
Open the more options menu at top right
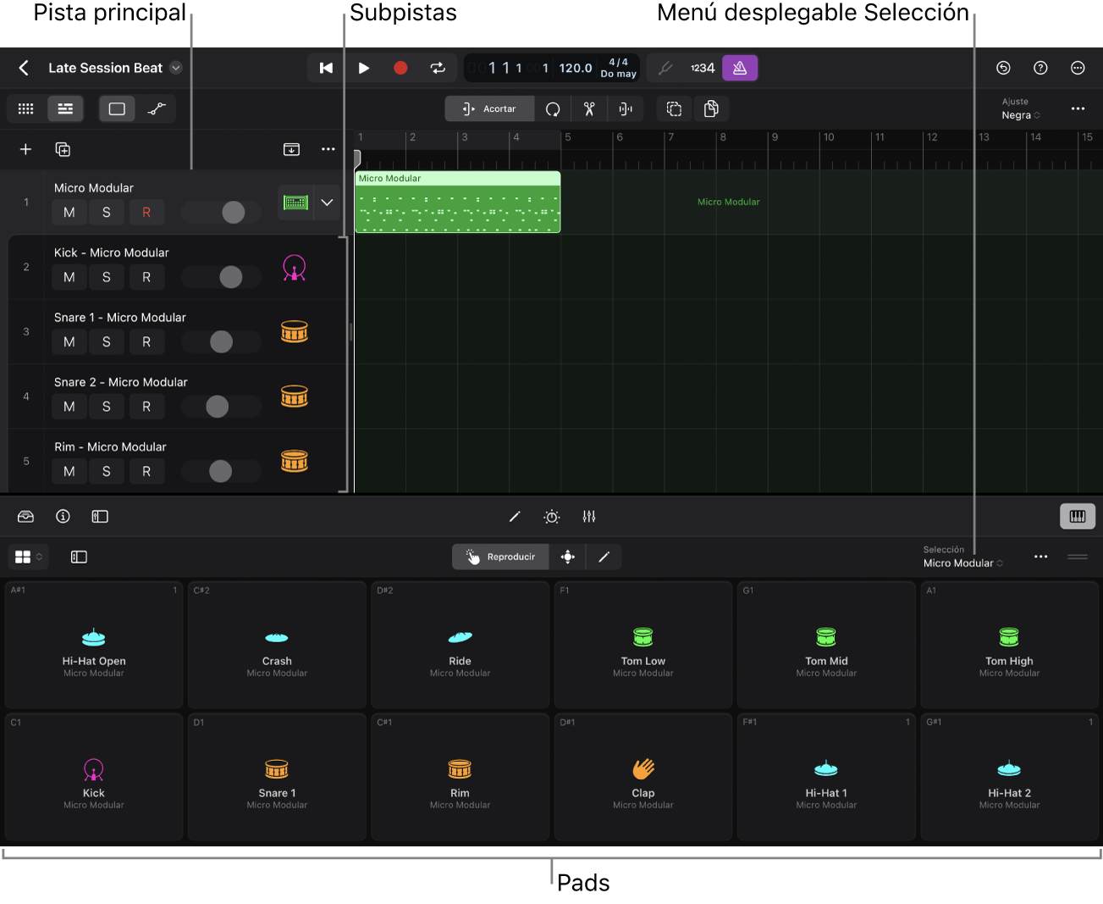(1078, 68)
